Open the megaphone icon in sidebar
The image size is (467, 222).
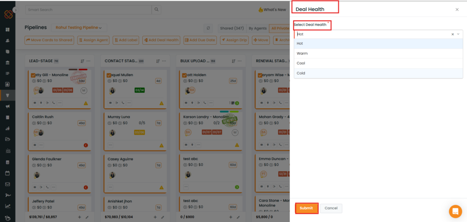(7, 106)
